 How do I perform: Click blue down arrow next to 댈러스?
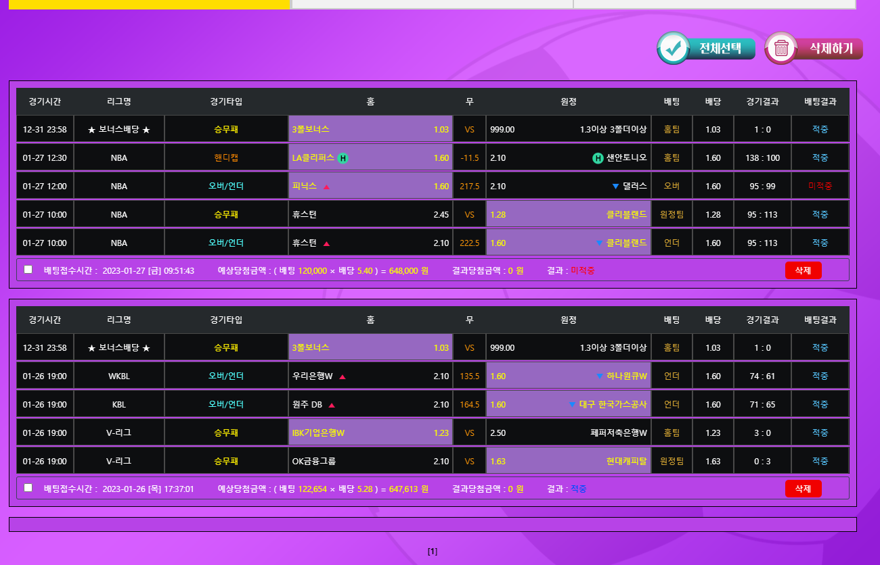(615, 187)
